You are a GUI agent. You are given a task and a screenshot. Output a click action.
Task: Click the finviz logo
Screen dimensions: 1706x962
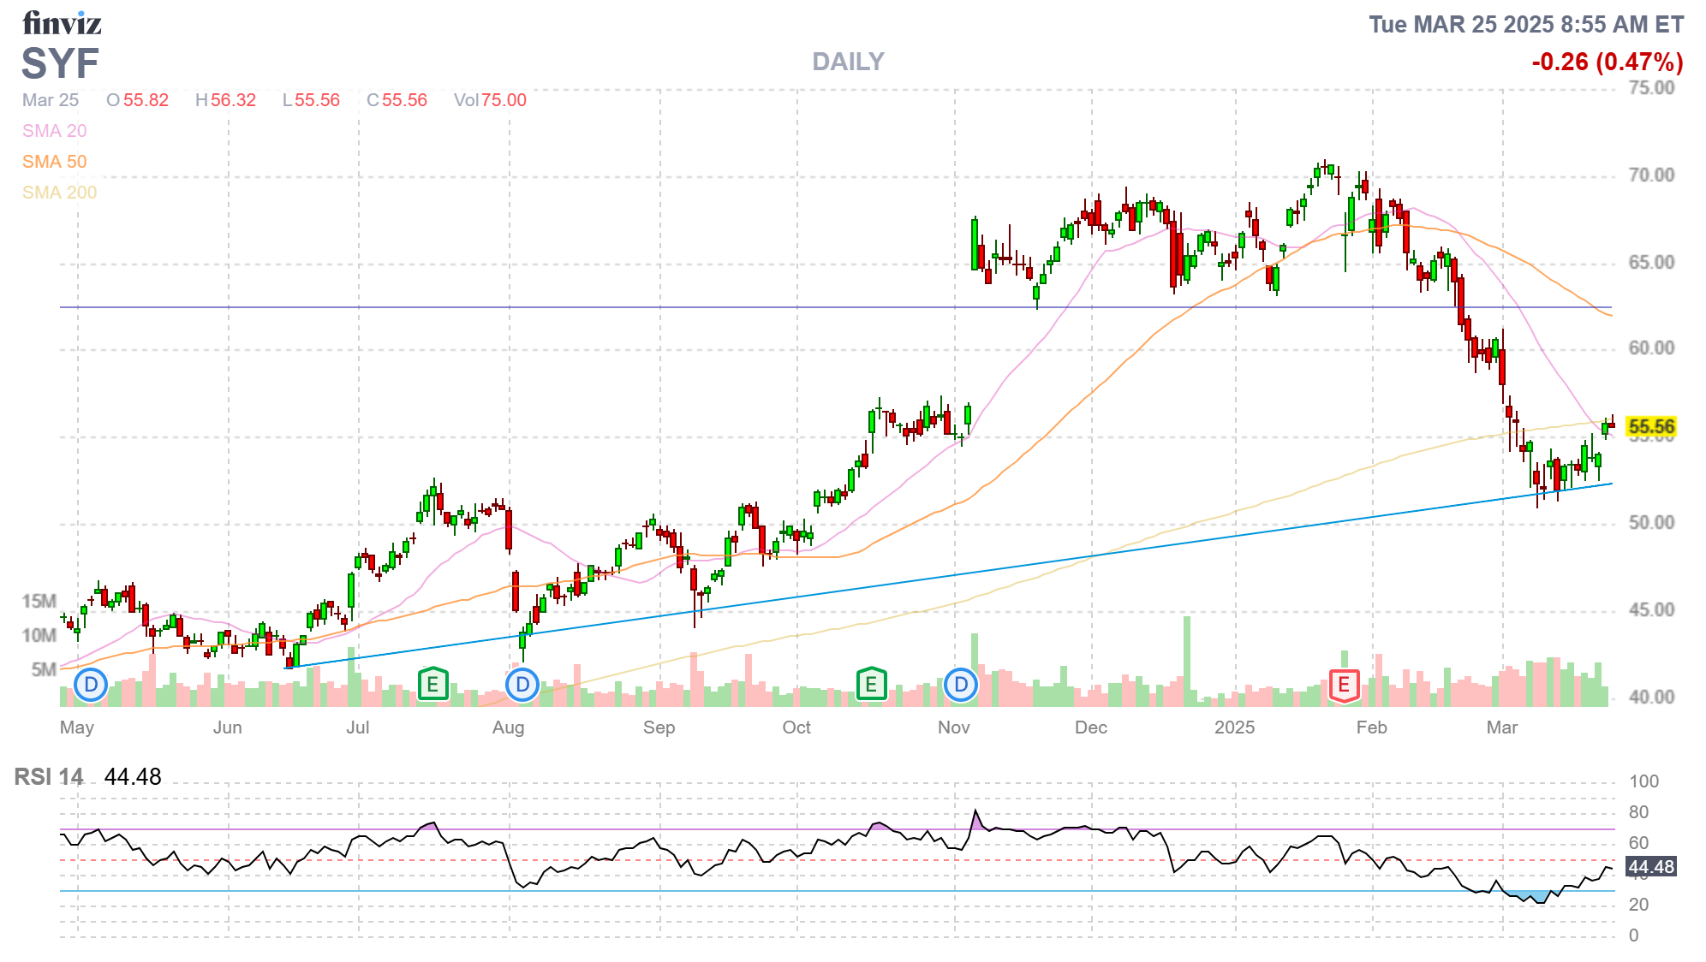click(x=62, y=23)
